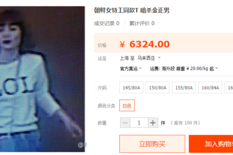Open the 成交记录 transaction records tab
The image size is (233, 155).
point(107,23)
